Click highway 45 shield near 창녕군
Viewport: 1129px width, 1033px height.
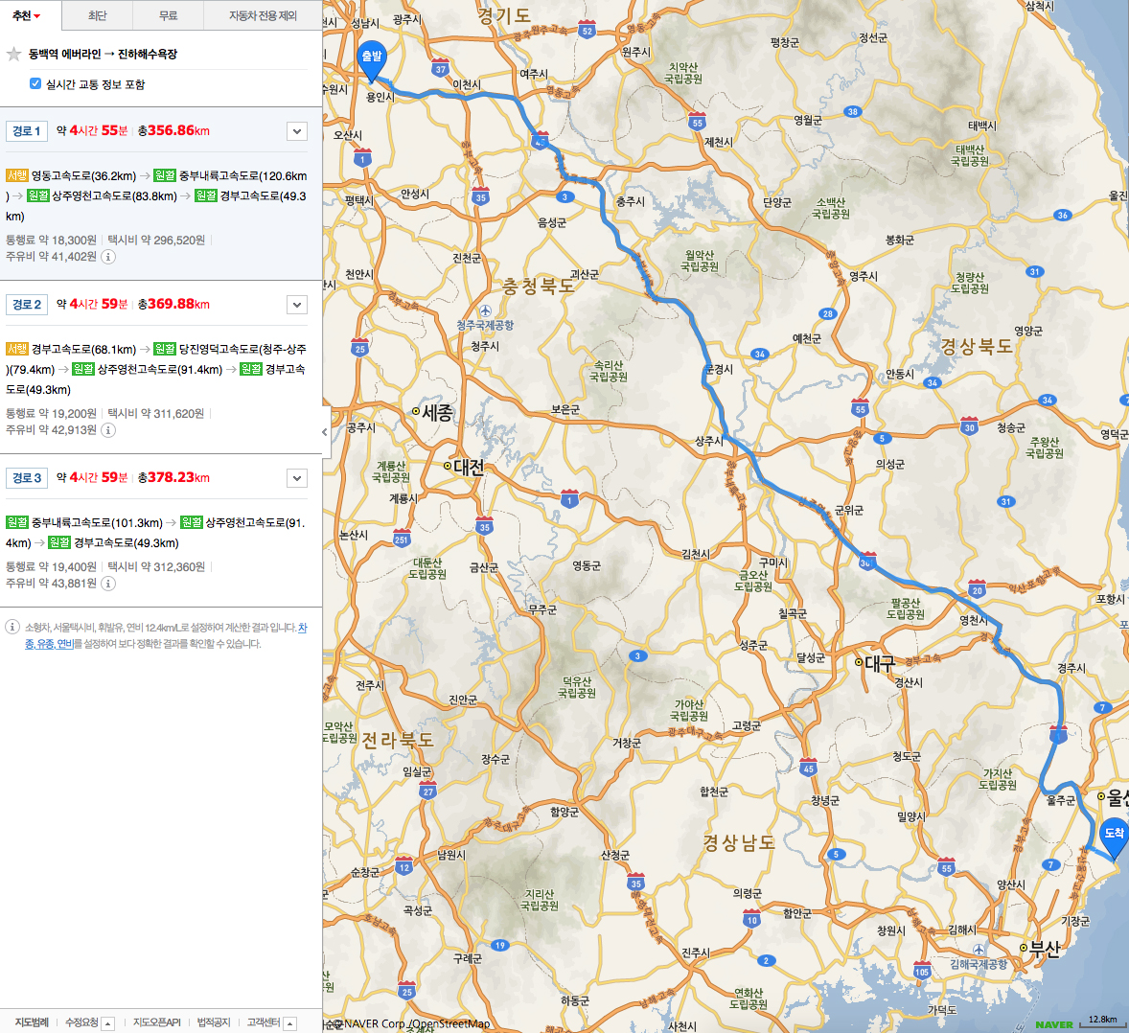[809, 768]
